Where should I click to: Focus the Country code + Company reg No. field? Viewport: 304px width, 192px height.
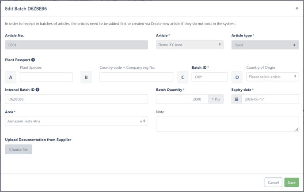pyautogui.click(x=136, y=77)
